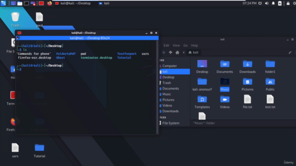Select Downloads in the file manager sidebar
Image resolution: width=296 pixels, height=166 pixels.
[x=175, y=111]
